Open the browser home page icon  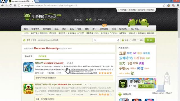tap(15, 5)
